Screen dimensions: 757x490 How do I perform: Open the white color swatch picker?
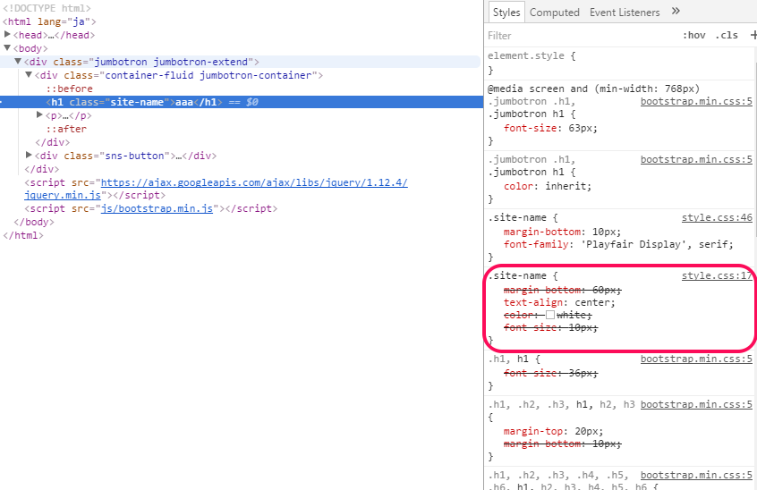(550, 316)
